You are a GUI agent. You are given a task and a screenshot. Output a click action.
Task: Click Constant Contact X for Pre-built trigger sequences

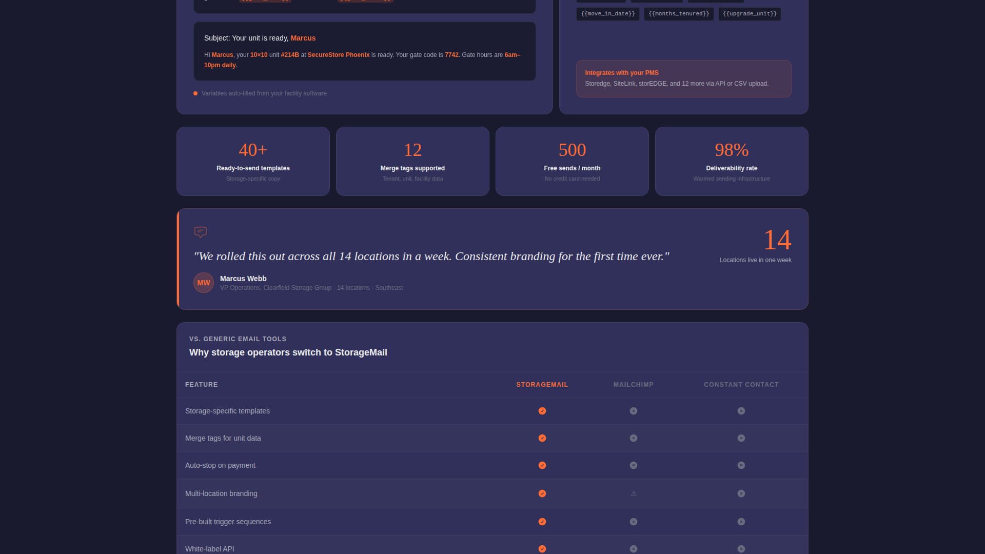pyautogui.click(x=741, y=522)
